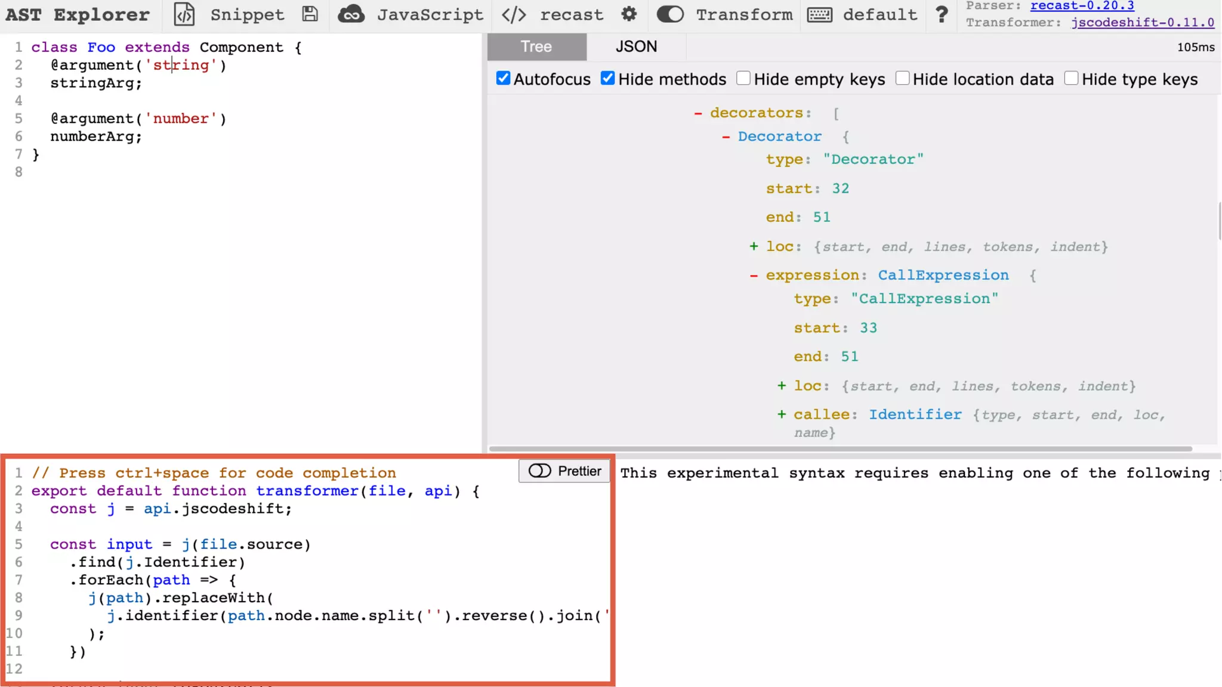This screenshot has height=687, width=1222.
Task: Open the jscodeshift-0.11.0 transformer link
Action: pyautogui.click(x=1142, y=23)
